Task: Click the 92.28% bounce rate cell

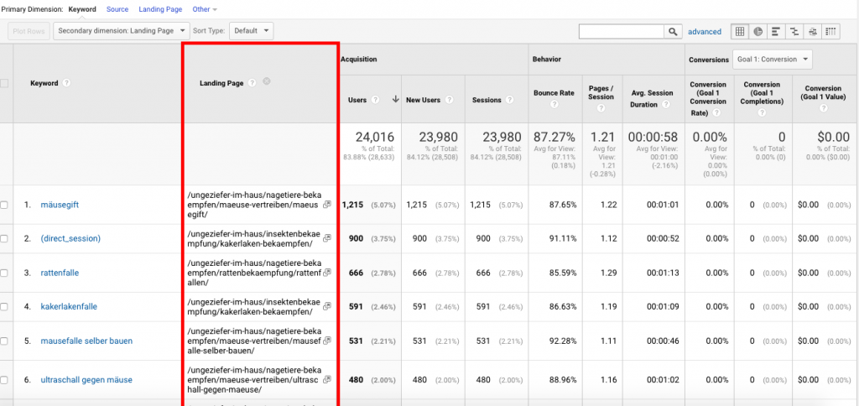Action: click(561, 341)
